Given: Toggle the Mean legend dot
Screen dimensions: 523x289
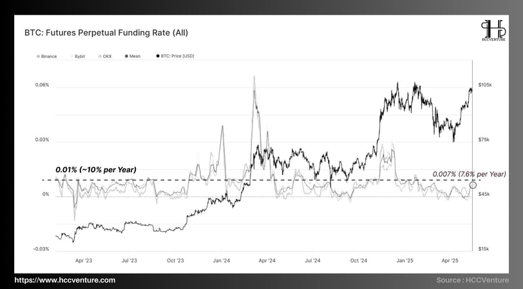Looking at the screenshot, I should 126,57.
